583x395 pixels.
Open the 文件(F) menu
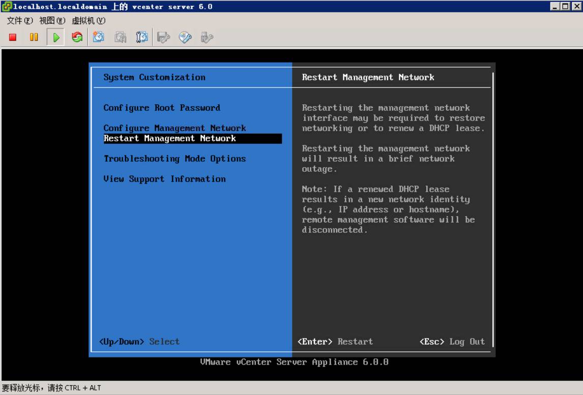(x=20, y=20)
